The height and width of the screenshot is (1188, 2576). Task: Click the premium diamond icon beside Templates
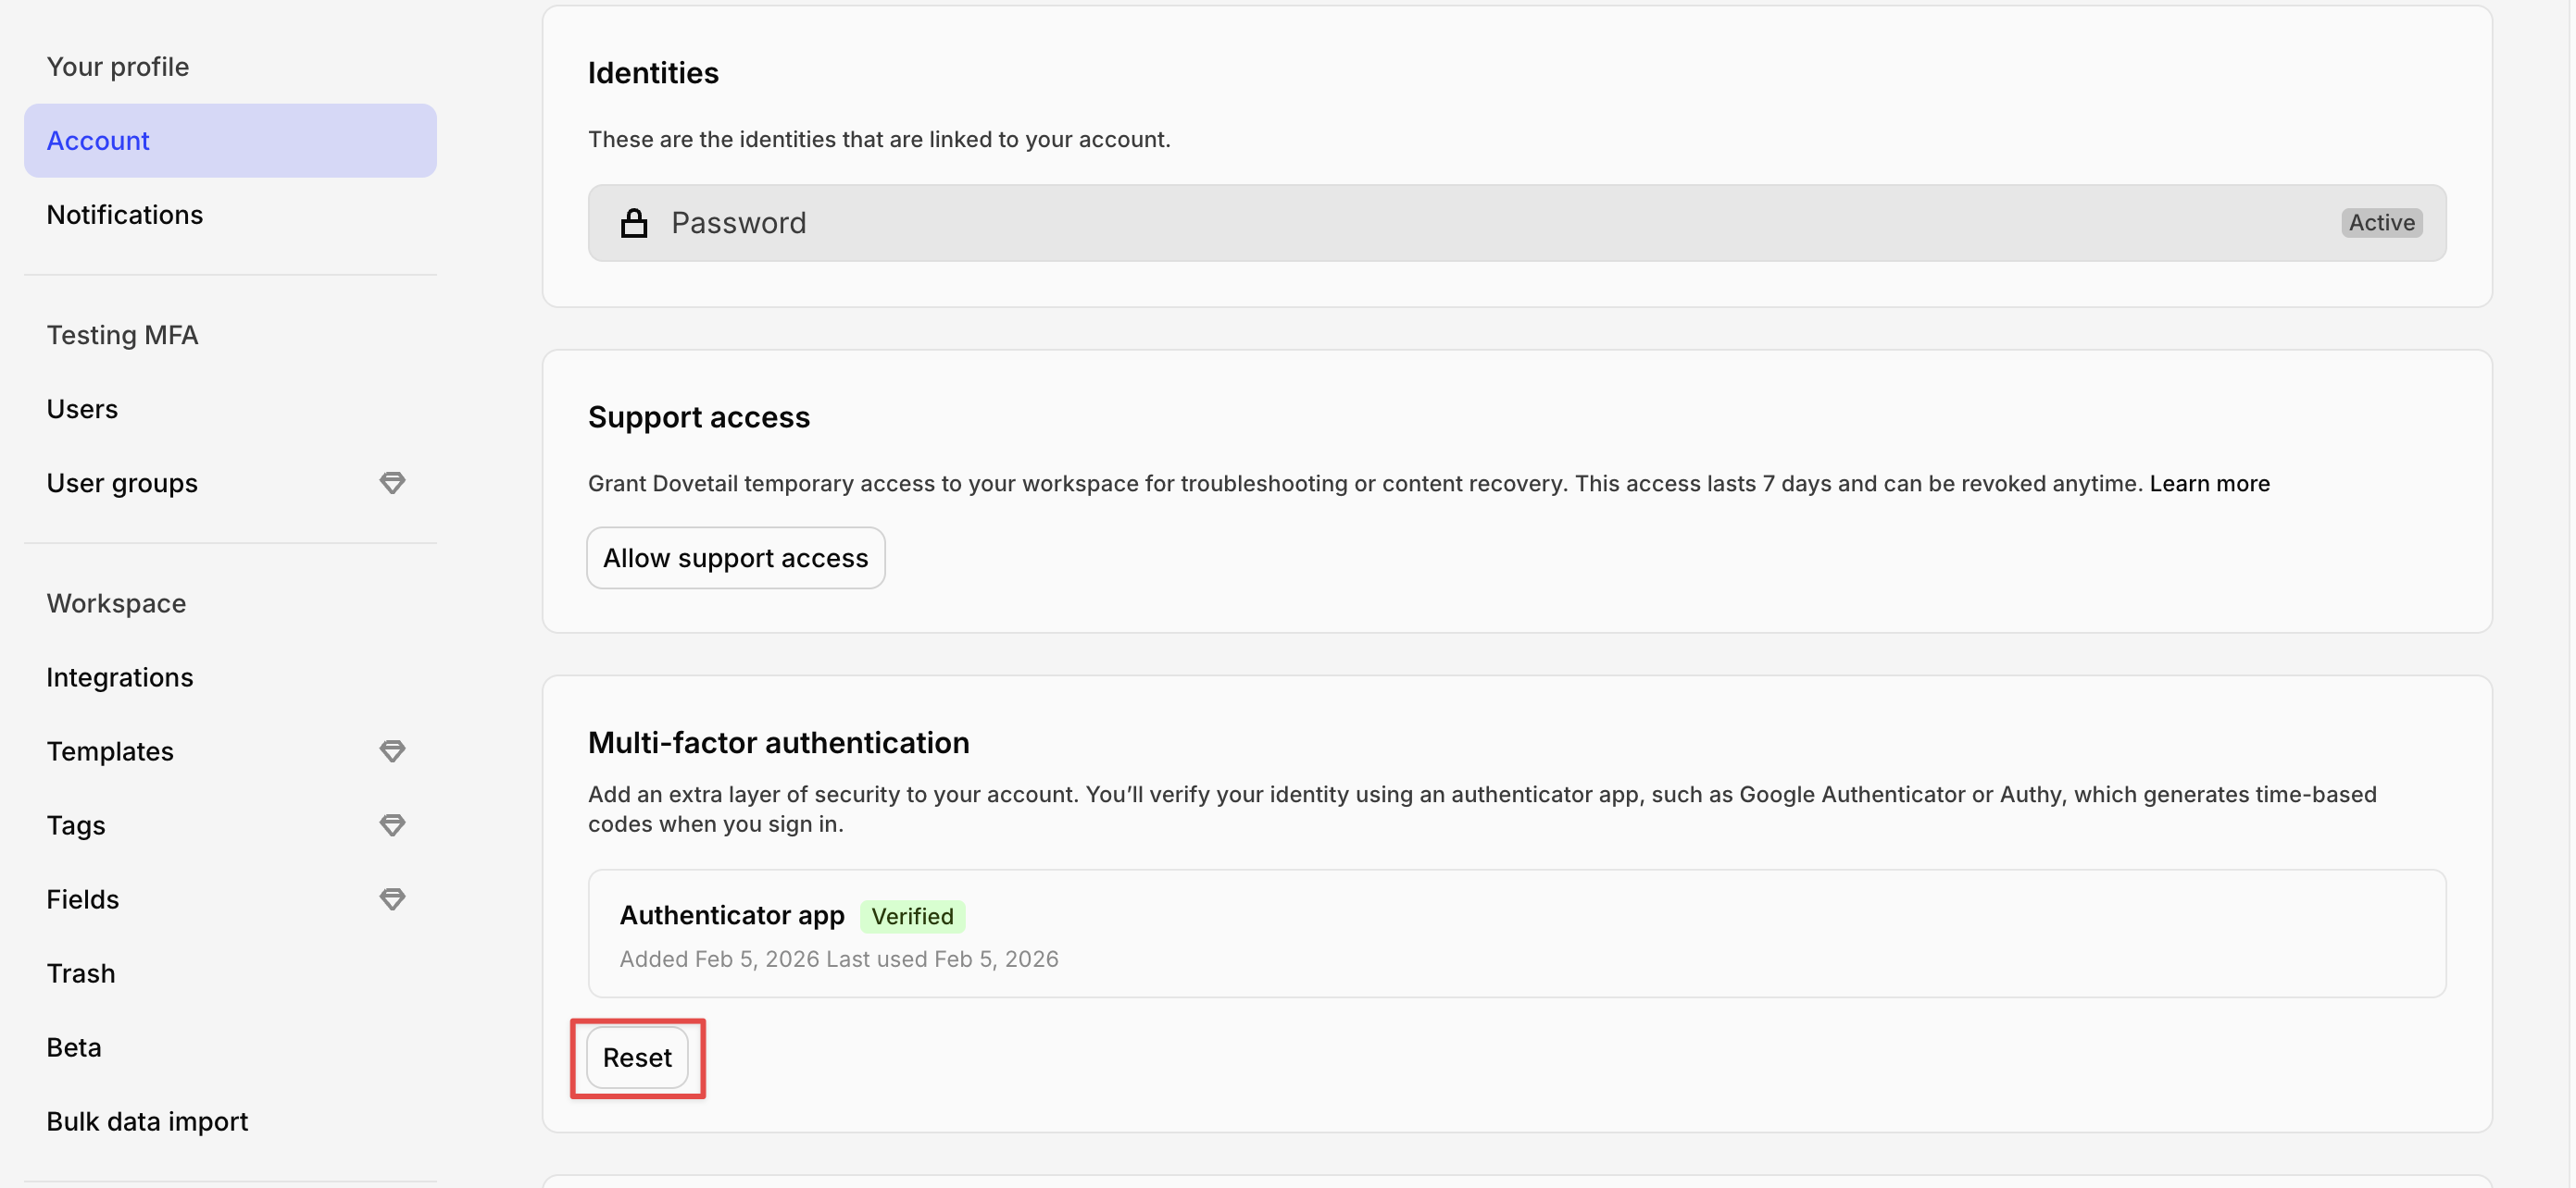pos(392,751)
